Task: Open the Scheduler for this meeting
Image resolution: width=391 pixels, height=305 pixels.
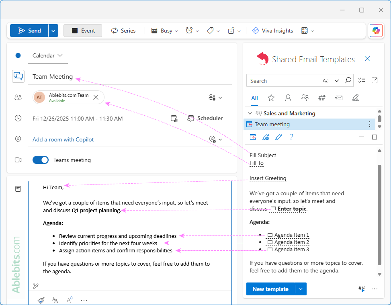Action: tap(205, 118)
